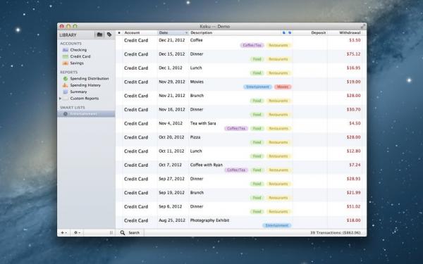This screenshot has width=423, height=264.
Task: Open the Checking account
Action: pyautogui.click(x=78, y=50)
